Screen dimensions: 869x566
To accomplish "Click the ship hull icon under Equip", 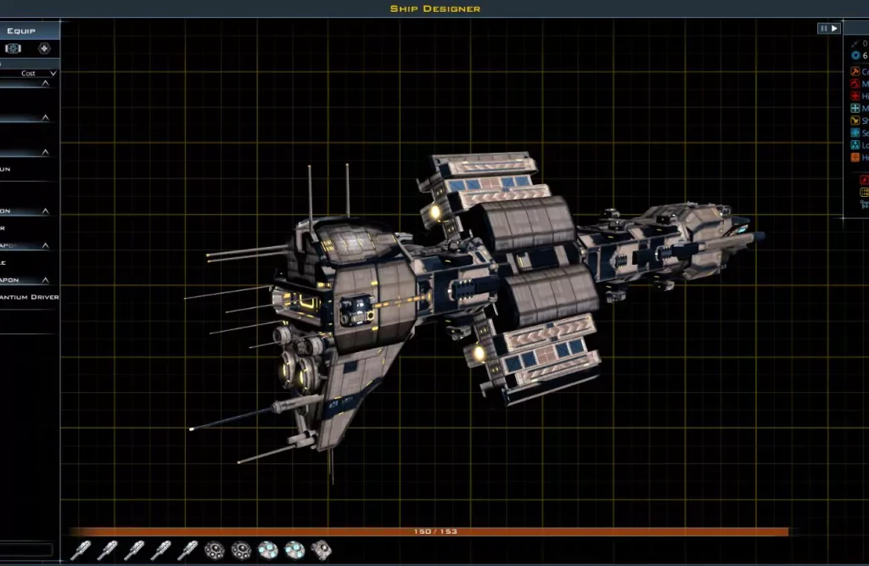I will point(14,48).
